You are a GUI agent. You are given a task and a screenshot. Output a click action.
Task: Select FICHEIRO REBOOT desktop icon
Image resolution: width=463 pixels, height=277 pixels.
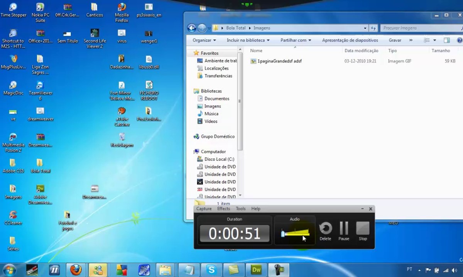[x=149, y=90]
